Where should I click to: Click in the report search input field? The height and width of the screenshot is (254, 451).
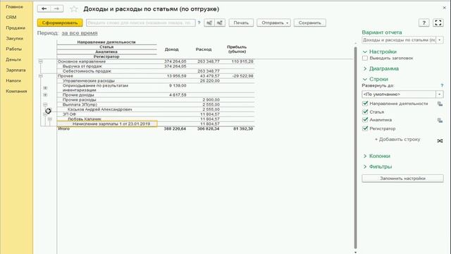(141, 23)
